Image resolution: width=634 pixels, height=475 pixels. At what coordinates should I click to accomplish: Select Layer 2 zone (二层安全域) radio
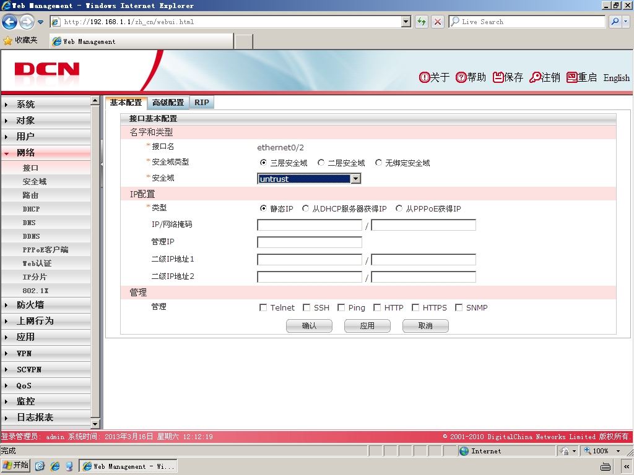(321, 163)
